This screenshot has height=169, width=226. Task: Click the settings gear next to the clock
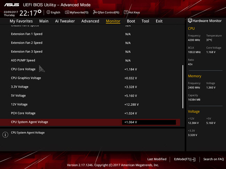(x=40, y=11)
